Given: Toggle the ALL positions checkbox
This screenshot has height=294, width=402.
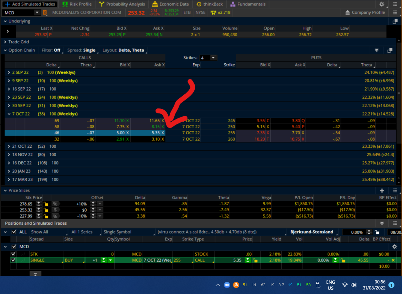Looking at the screenshot, I should [x=14, y=232].
